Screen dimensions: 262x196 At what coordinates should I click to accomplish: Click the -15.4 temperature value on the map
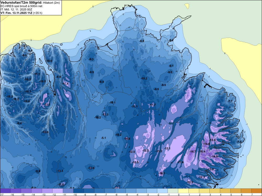pos(202,151)
